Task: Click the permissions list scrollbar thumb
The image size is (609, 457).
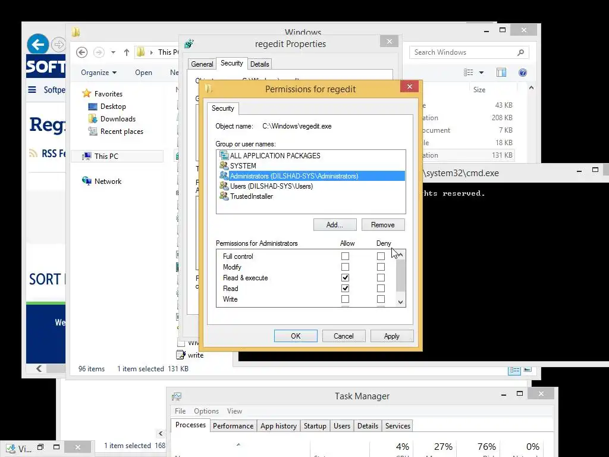Action: click(x=400, y=275)
